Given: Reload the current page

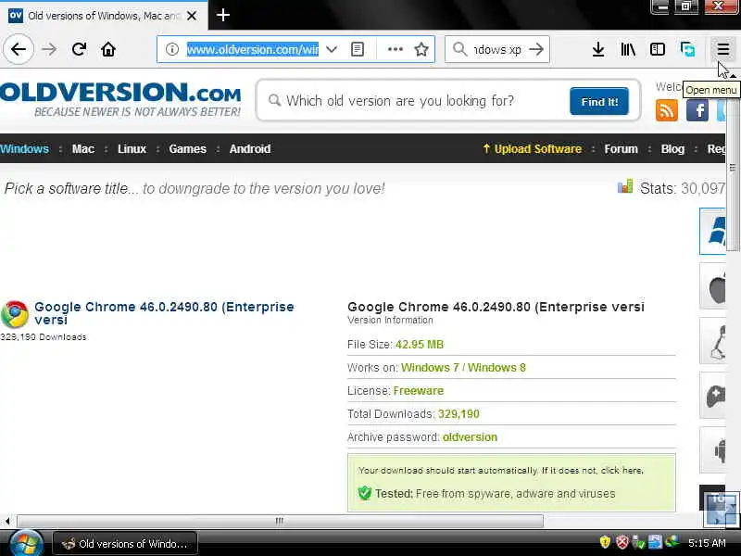Looking at the screenshot, I should point(79,49).
